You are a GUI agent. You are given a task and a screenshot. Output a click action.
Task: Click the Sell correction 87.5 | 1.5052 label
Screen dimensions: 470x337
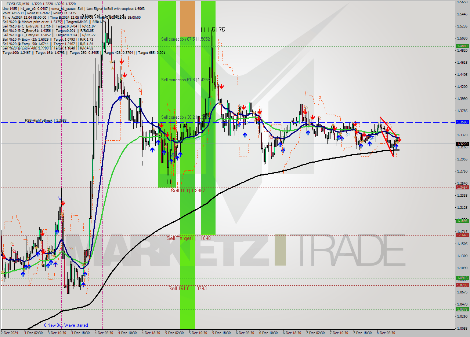(185, 39)
